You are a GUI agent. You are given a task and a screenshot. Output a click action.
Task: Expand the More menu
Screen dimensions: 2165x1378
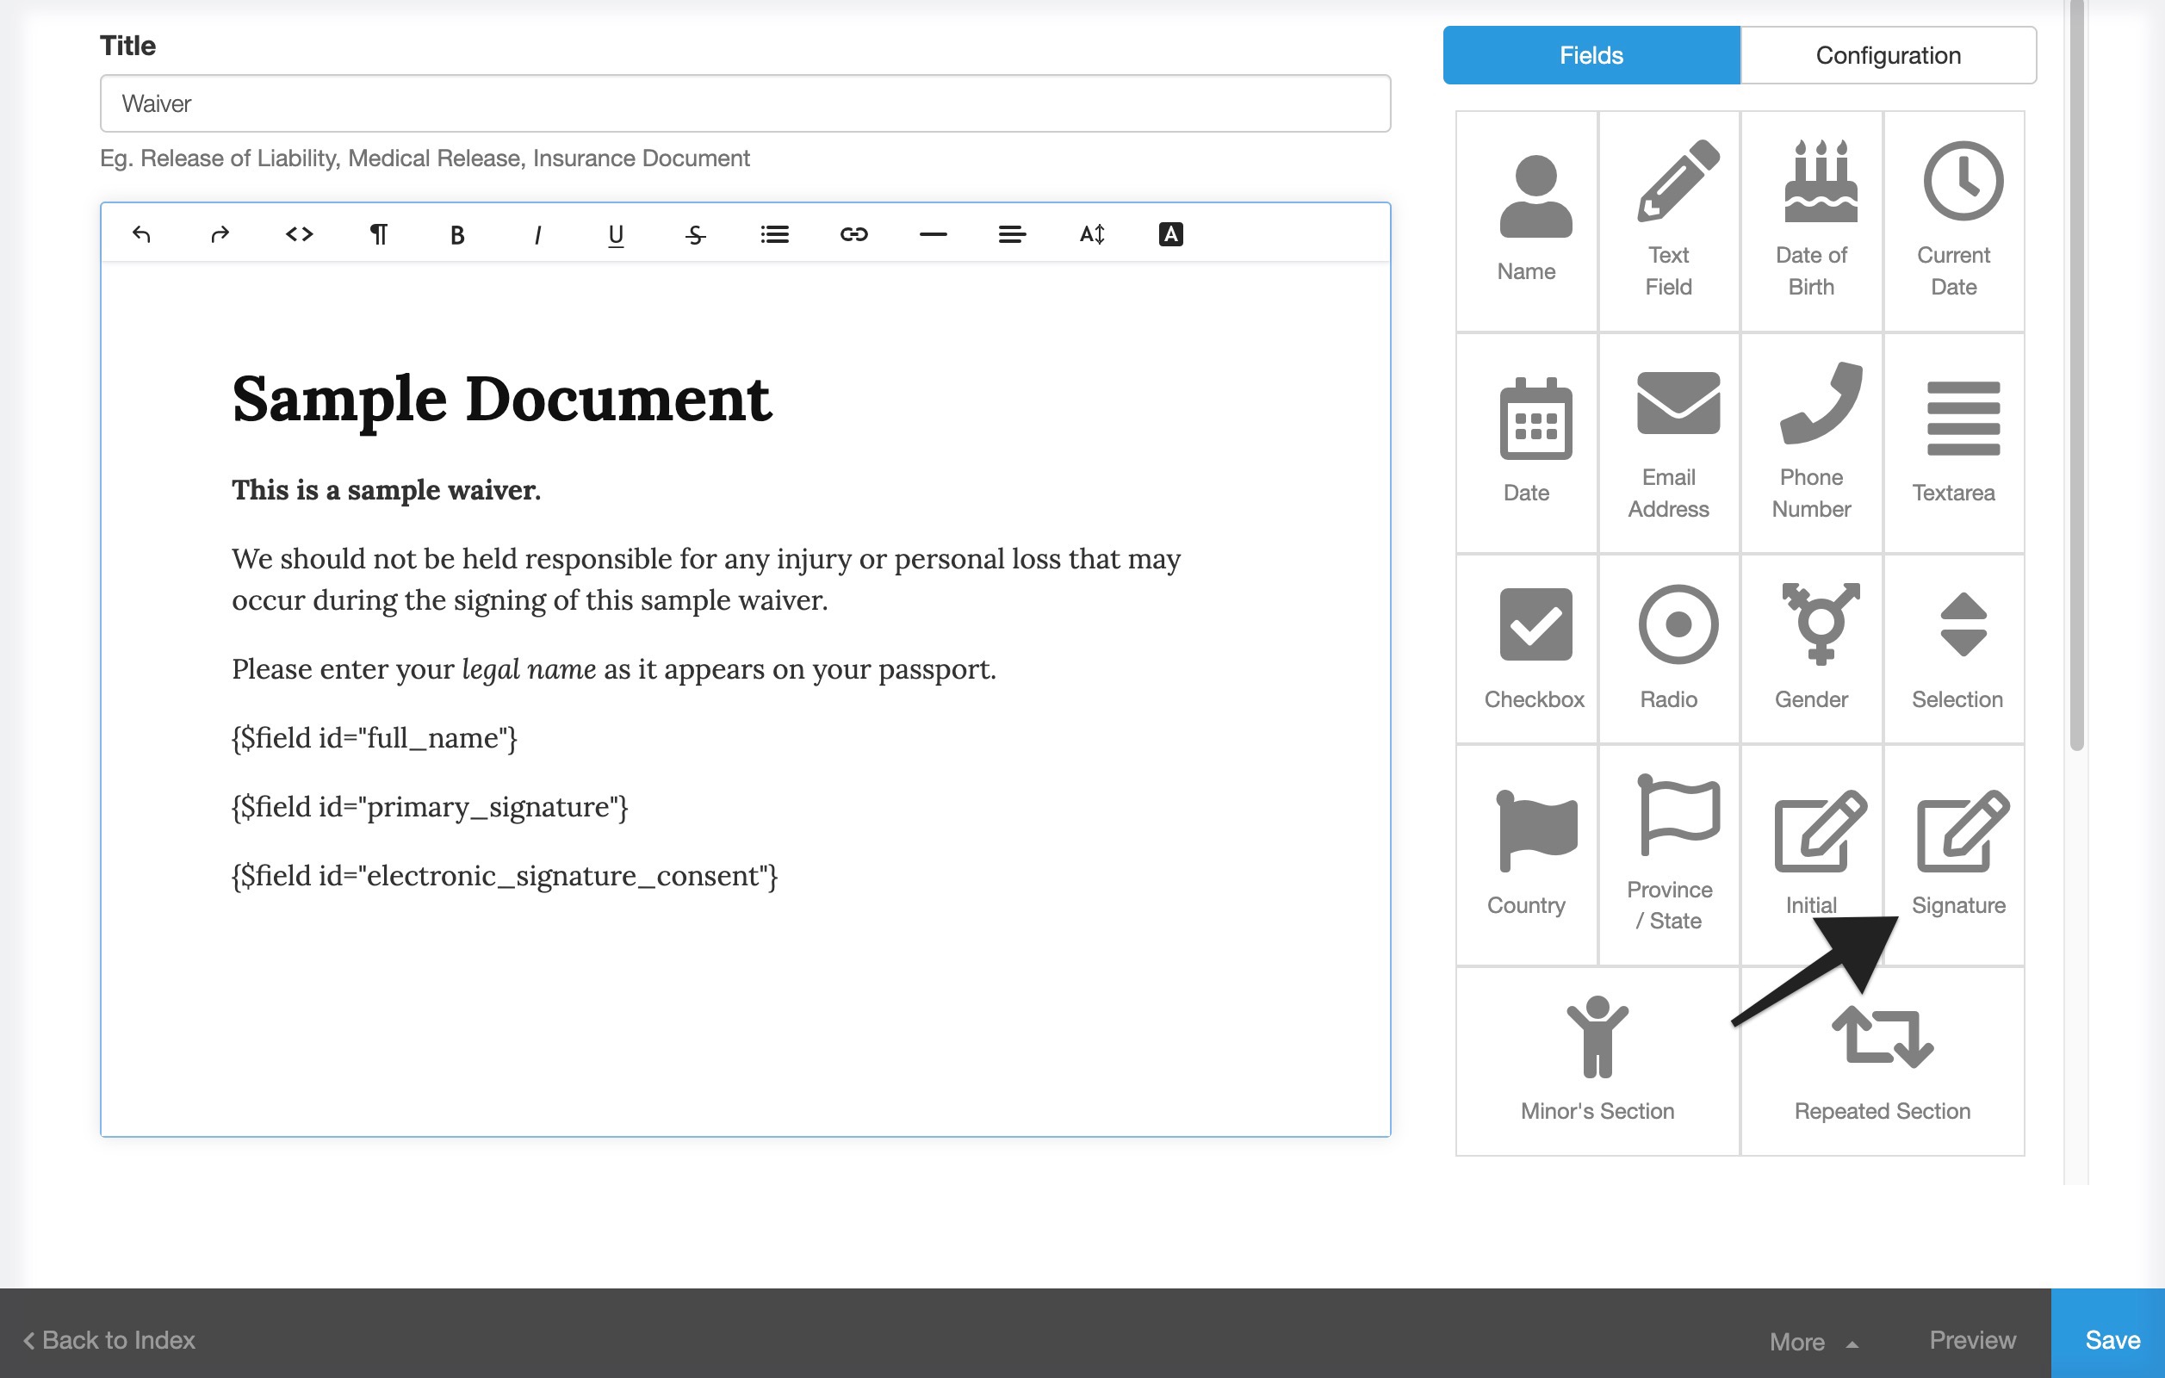1813,1341
